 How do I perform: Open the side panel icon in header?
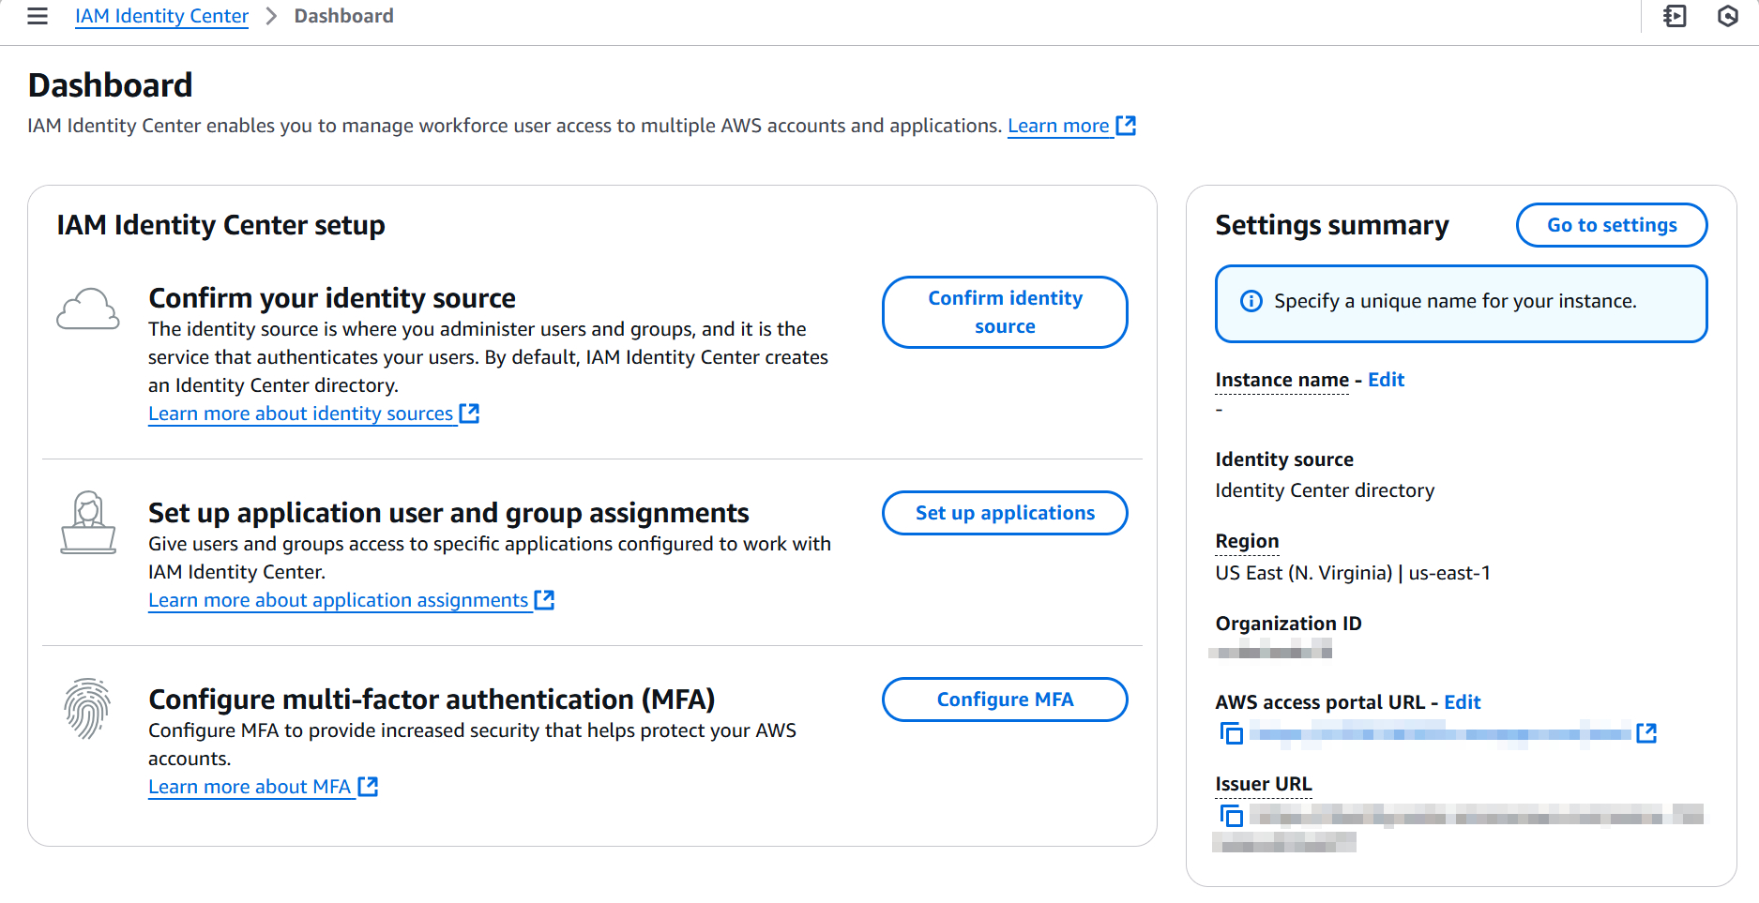pos(1675,16)
